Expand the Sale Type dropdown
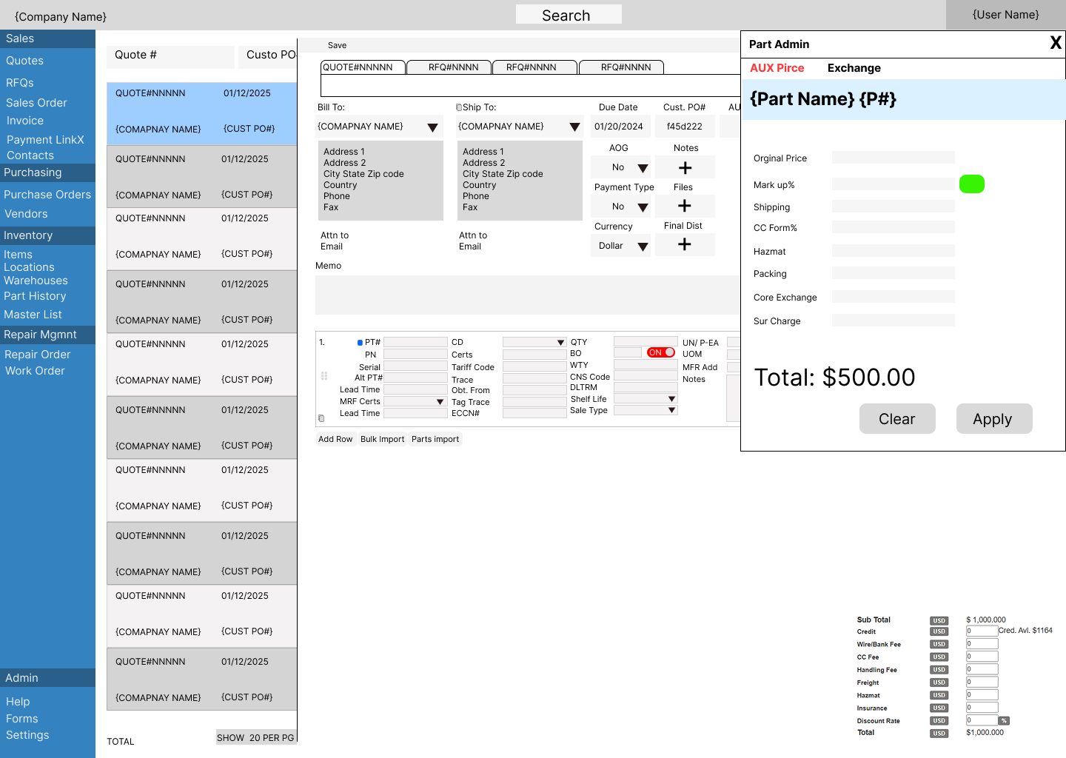The height and width of the screenshot is (758, 1066). coord(671,410)
